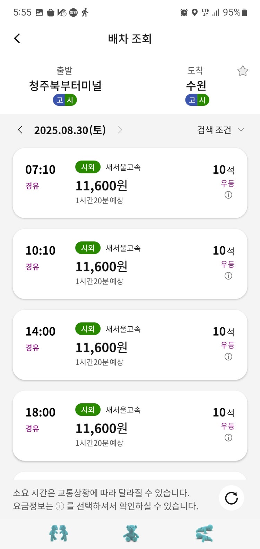Tap the two-figures icon at bottom left
This screenshot has width=260, height=549.
[x=59, y=533]
